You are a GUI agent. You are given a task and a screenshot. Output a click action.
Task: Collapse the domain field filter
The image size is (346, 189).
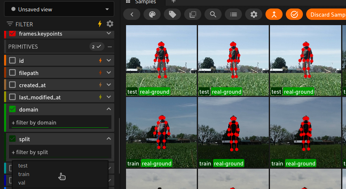click(x=109, y=109)
